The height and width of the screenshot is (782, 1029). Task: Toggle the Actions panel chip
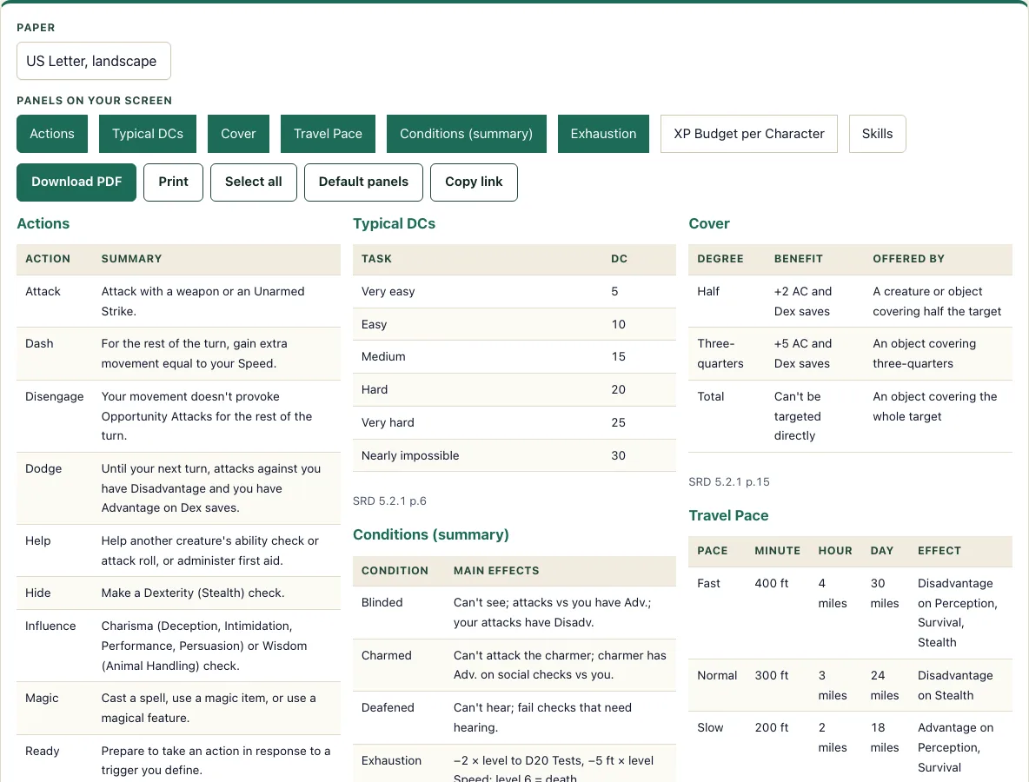52,134
